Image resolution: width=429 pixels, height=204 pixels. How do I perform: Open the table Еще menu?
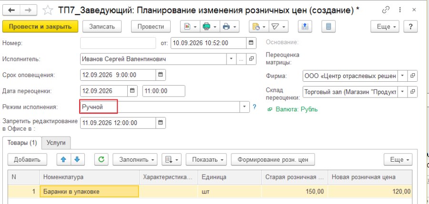point(398,159)
